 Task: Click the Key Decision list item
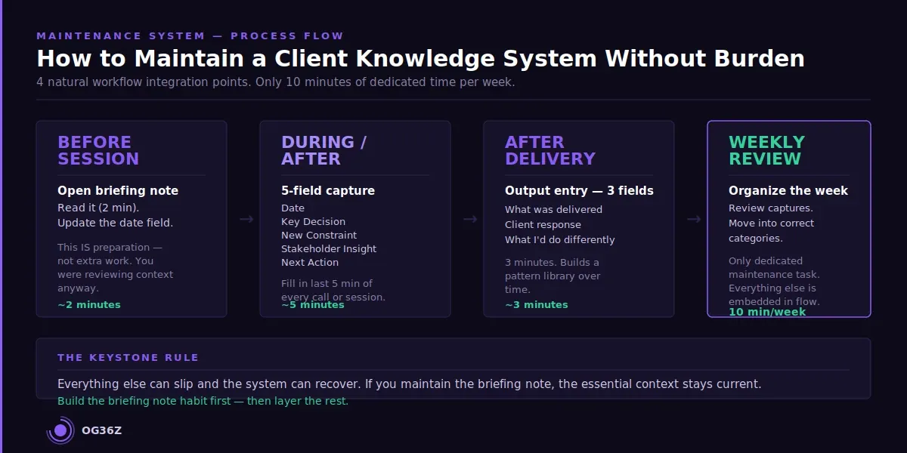(313, 221)
